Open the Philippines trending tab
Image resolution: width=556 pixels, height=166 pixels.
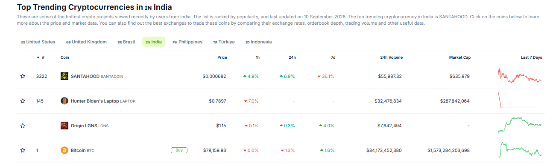click(187, 42)
